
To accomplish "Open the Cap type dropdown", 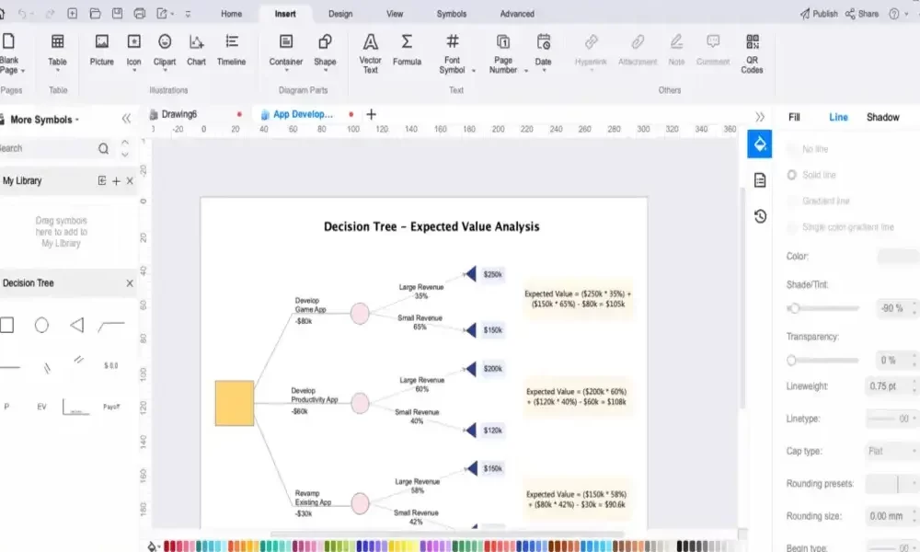I will click(891, 451).
